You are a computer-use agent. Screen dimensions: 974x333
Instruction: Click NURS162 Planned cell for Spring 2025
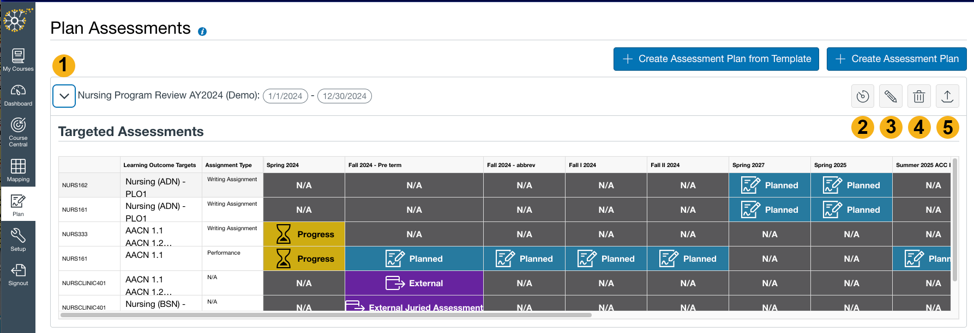(x=851, y=185)
